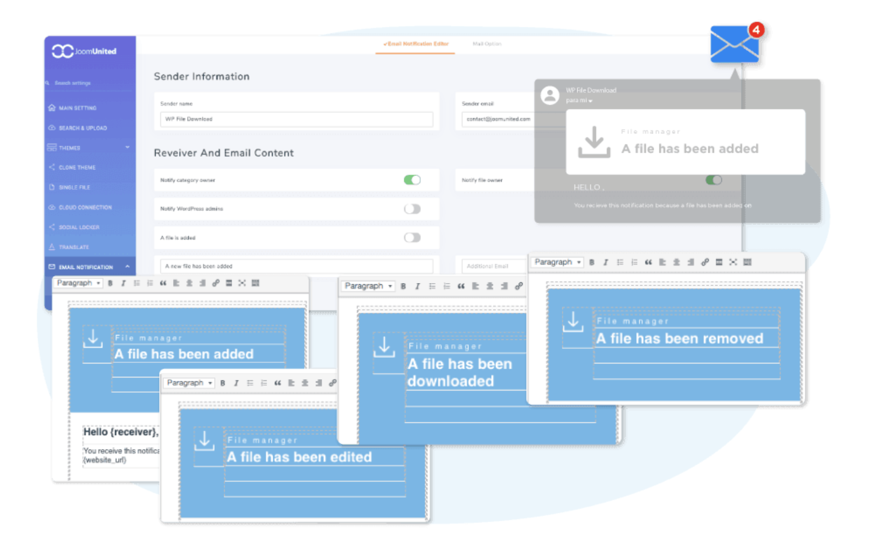Apply blockquote in the 'file removed' editor
Screen dimensions: 875x537
tap(648, 263)
